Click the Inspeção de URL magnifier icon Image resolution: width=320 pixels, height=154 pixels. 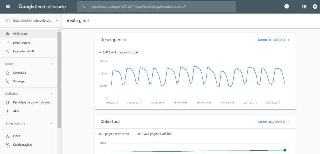coord(7,52)
